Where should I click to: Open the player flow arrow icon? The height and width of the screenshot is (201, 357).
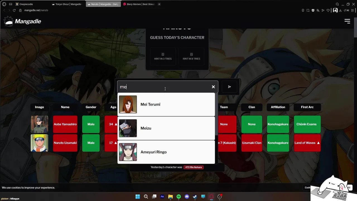coord(323,10)
